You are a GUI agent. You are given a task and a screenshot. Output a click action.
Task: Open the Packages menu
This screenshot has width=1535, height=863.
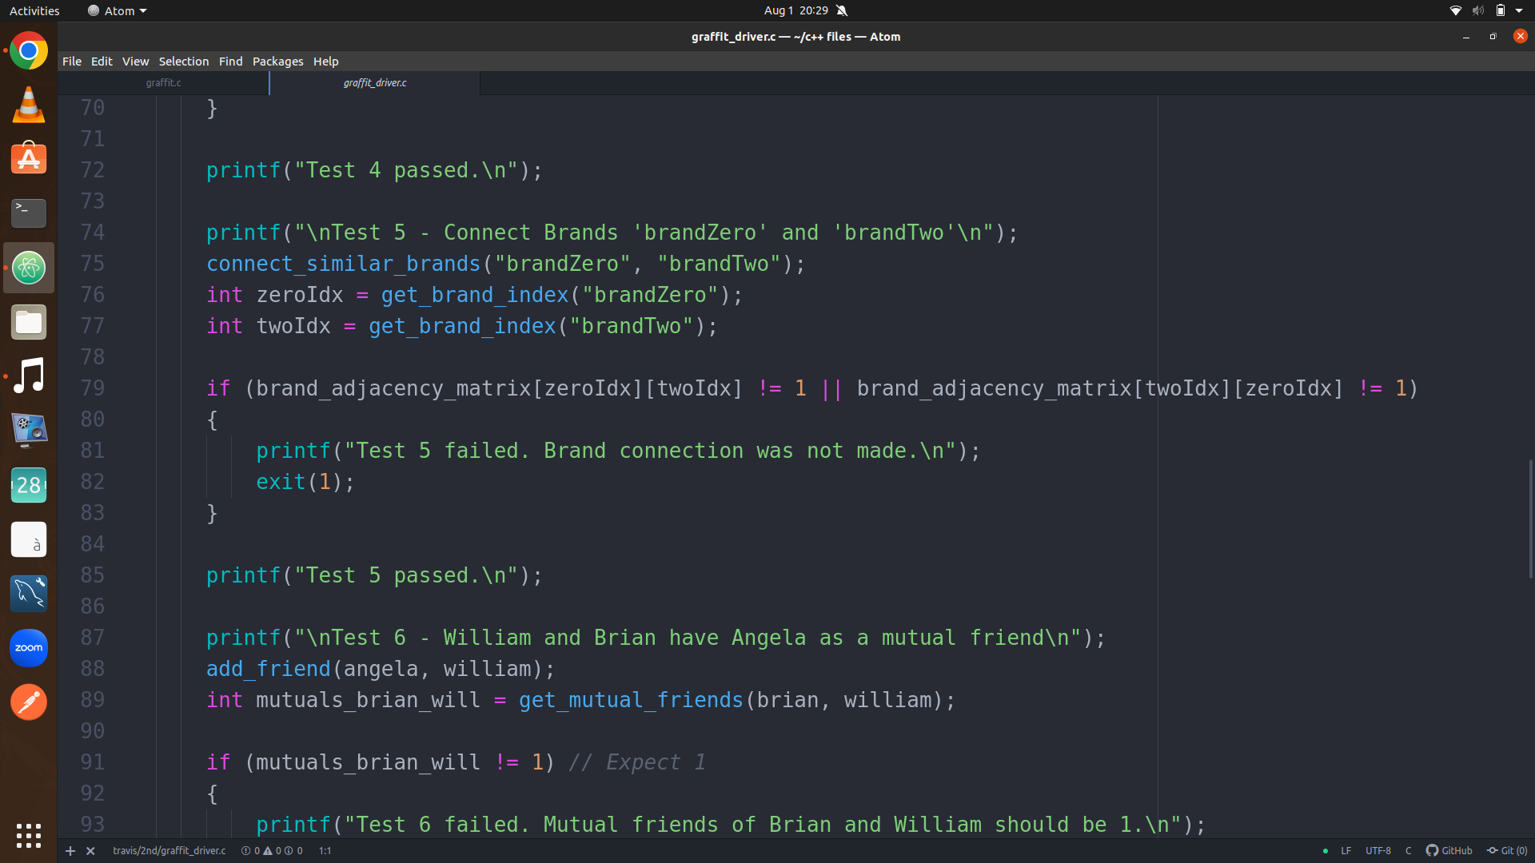coord(277,62)
